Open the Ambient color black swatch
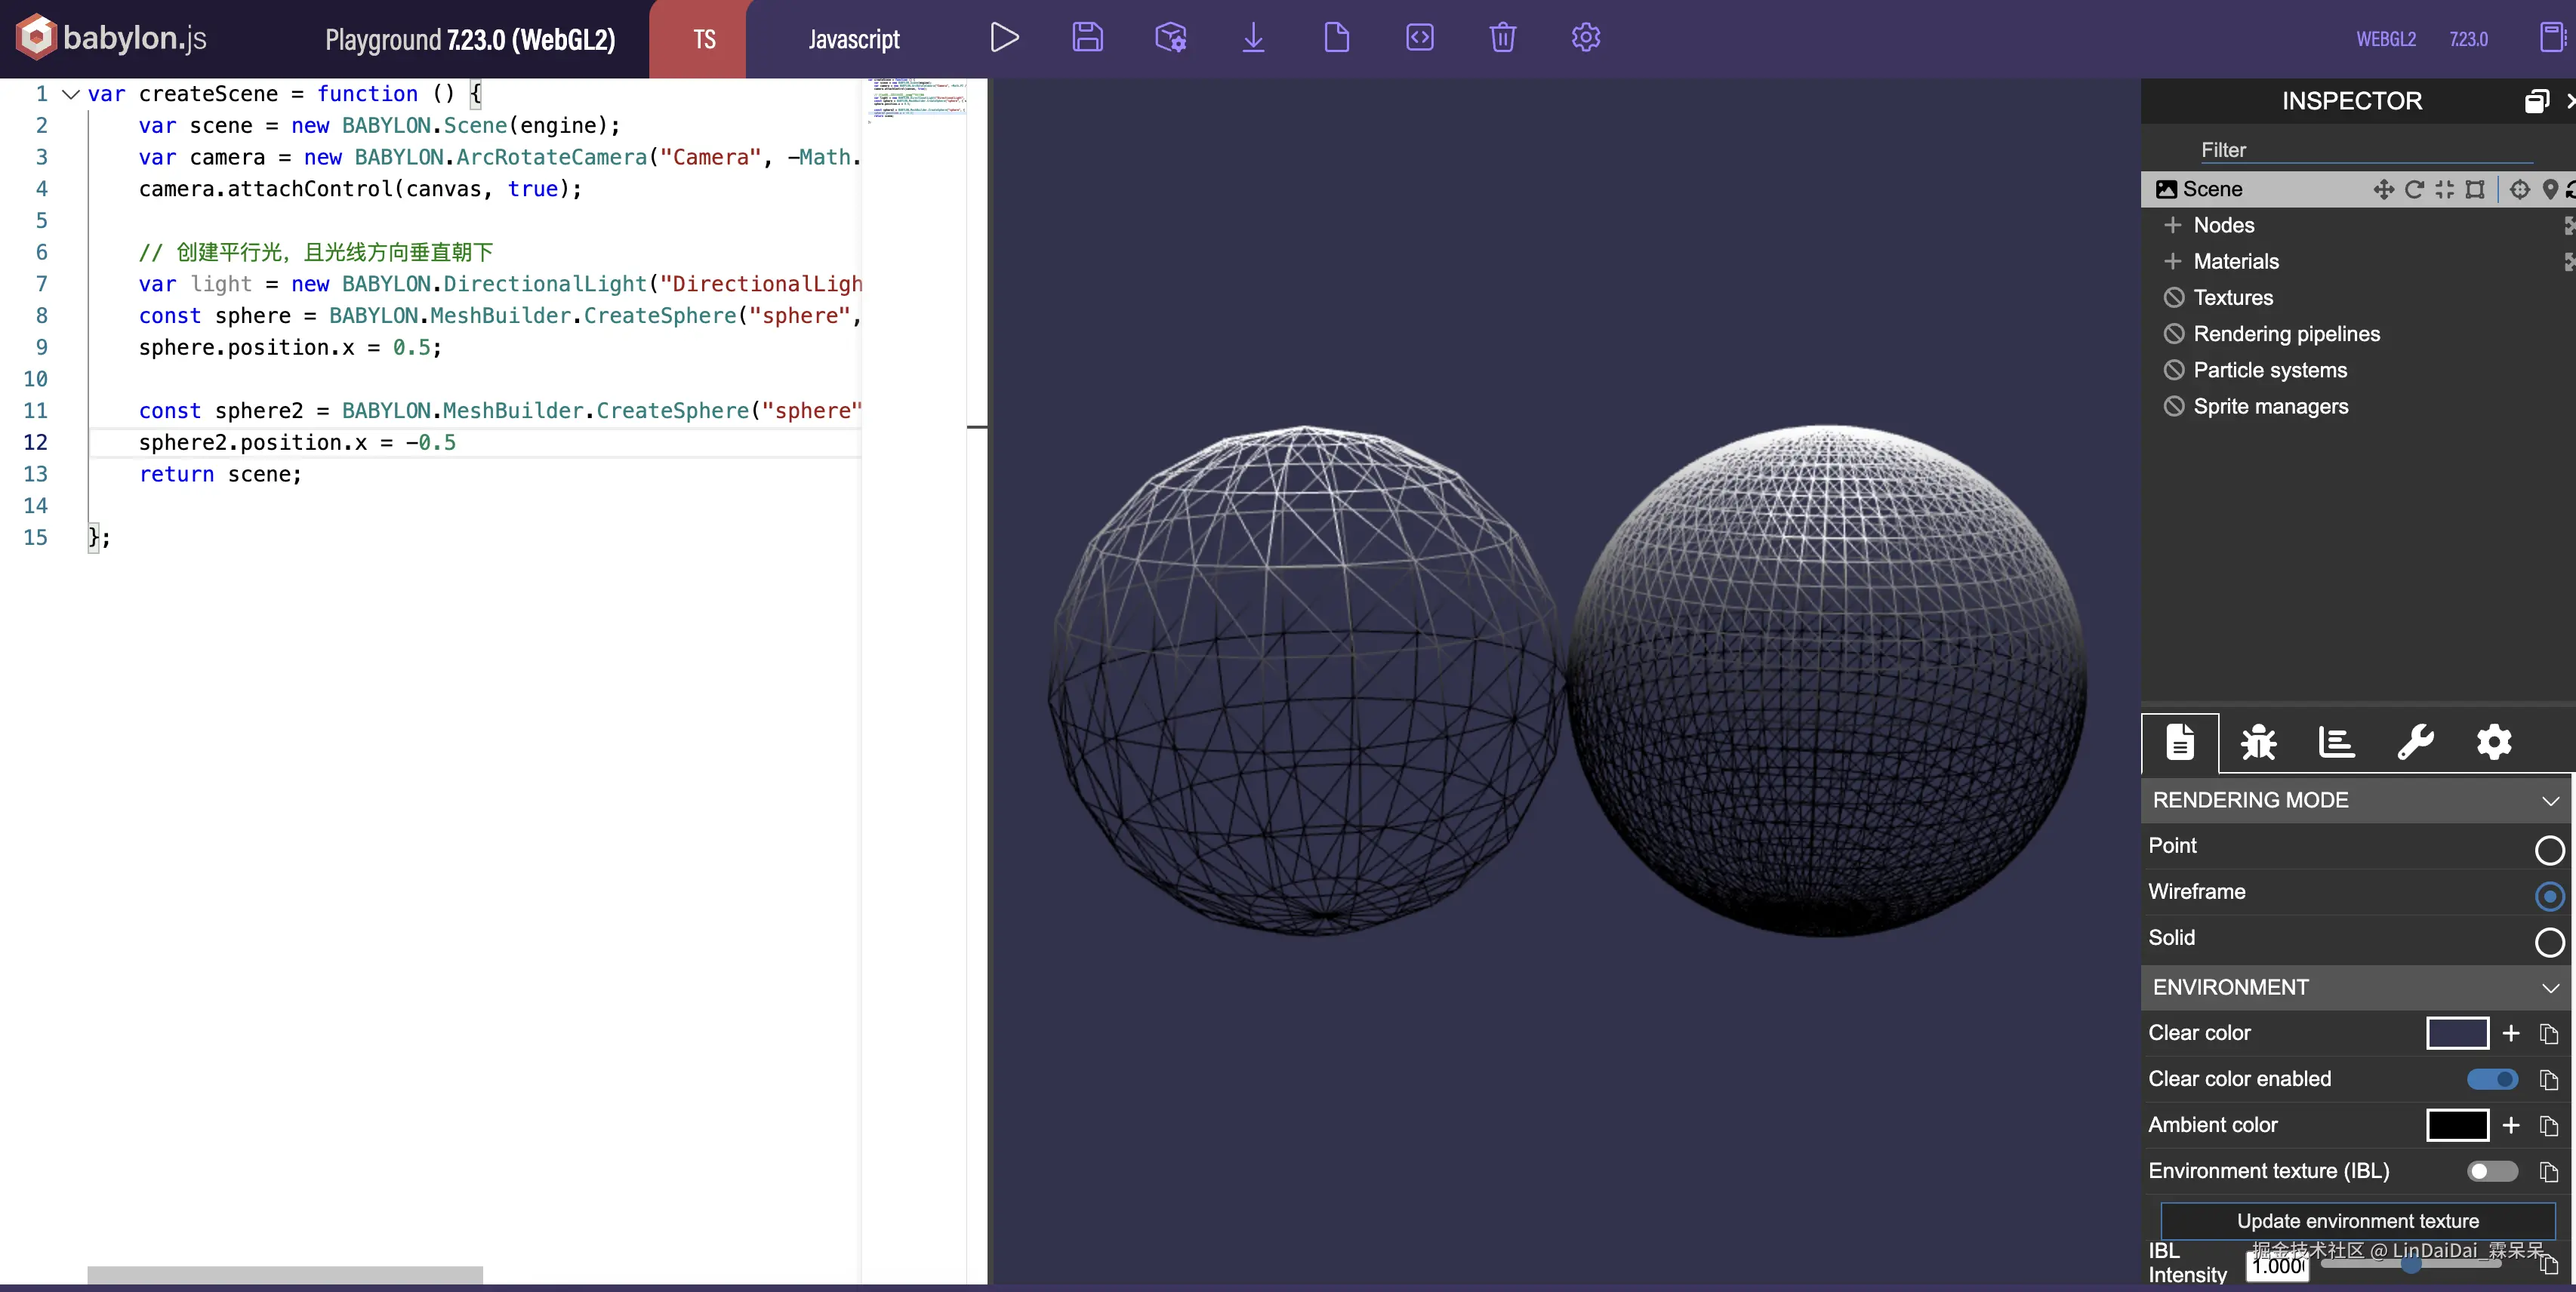 (2457, 1125)
